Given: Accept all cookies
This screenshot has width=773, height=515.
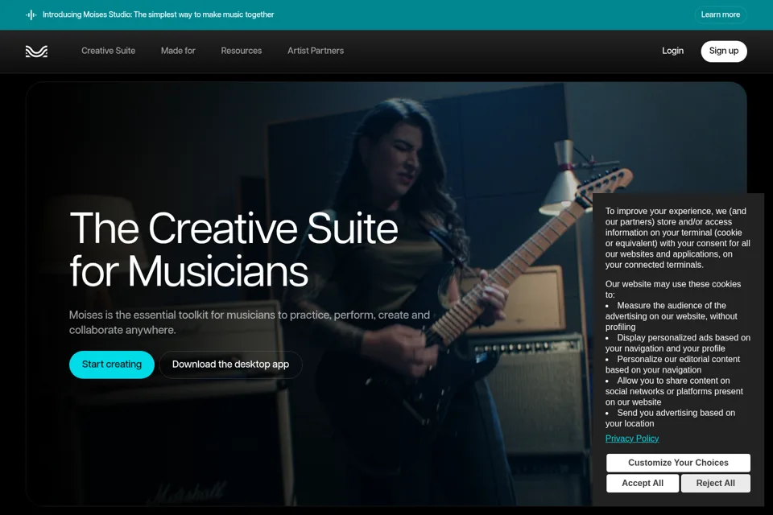Looking at the screenshot, I should pyautogui.click(x=643, y=484).
